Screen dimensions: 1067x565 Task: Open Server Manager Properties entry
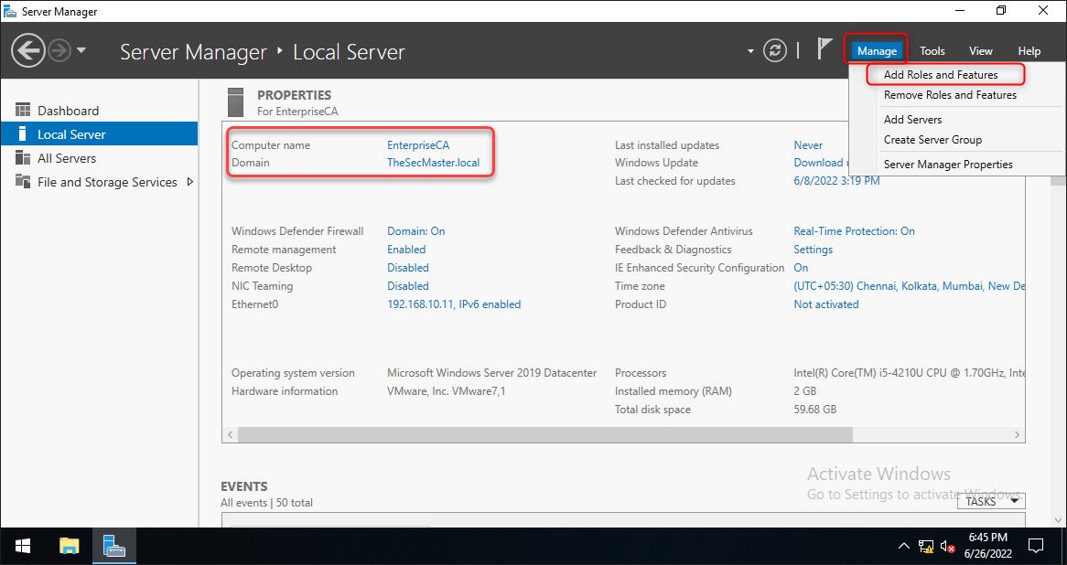[x=948, y=165]
